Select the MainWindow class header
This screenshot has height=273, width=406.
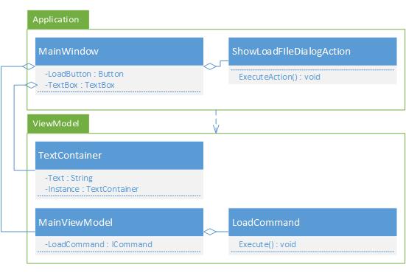pyautogui.click(x=119, y=52)
